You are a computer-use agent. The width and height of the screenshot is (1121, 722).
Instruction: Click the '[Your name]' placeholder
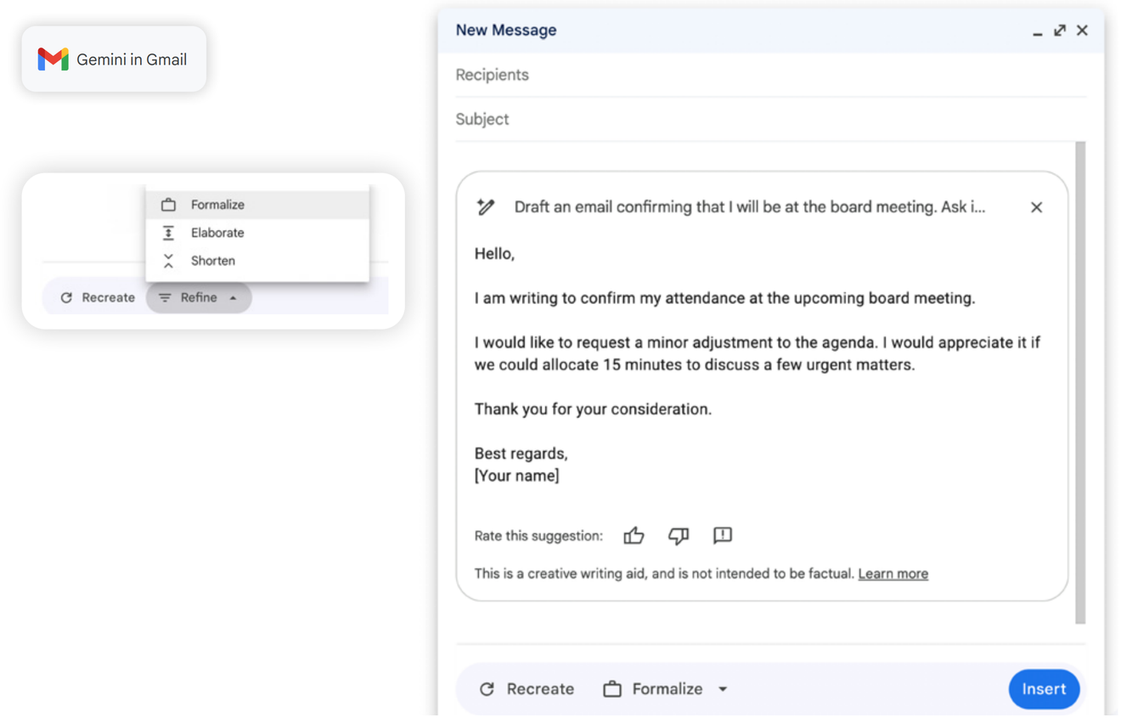(516, 476)
